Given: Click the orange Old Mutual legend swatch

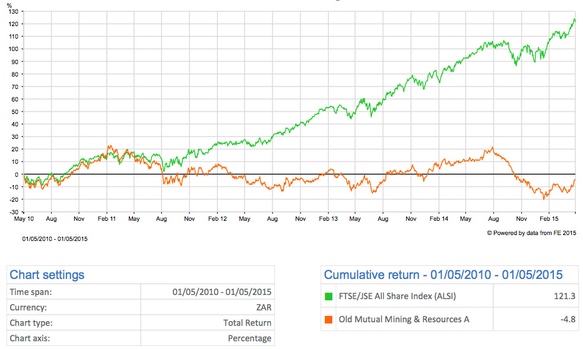Looking at the screenshot, I should 329,319.
